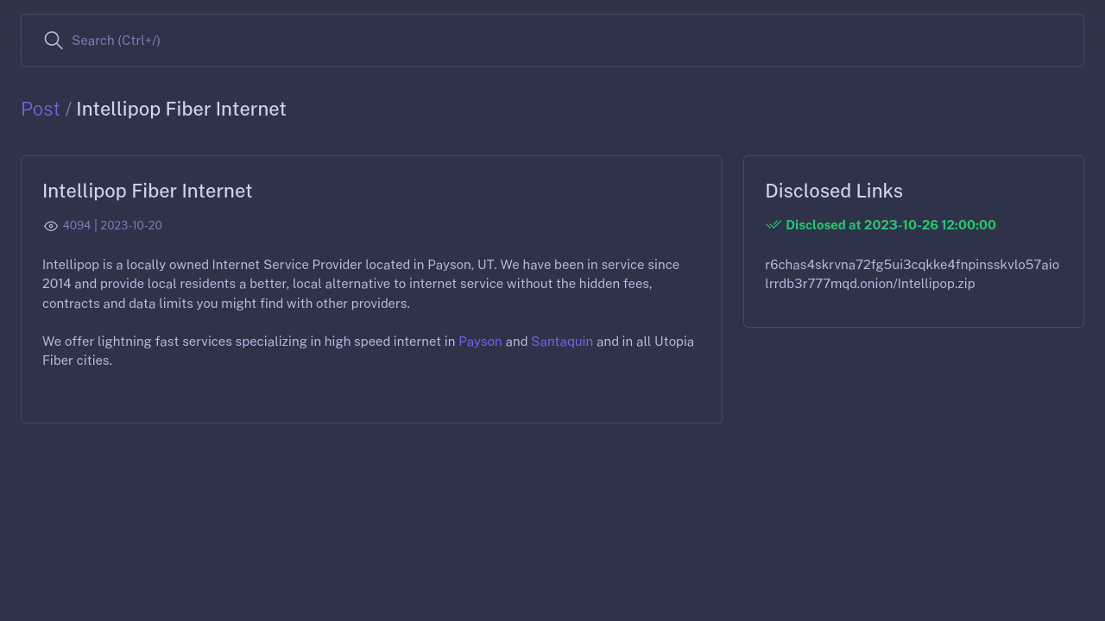Click the double-check disclosed icon
This screenshot has width=1105, height=621.
pos(773,225)
